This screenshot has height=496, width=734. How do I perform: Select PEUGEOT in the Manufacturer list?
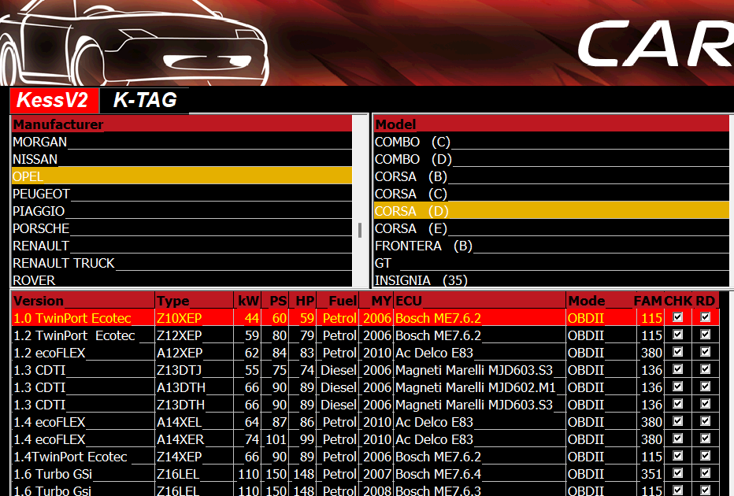coord(41,194)
